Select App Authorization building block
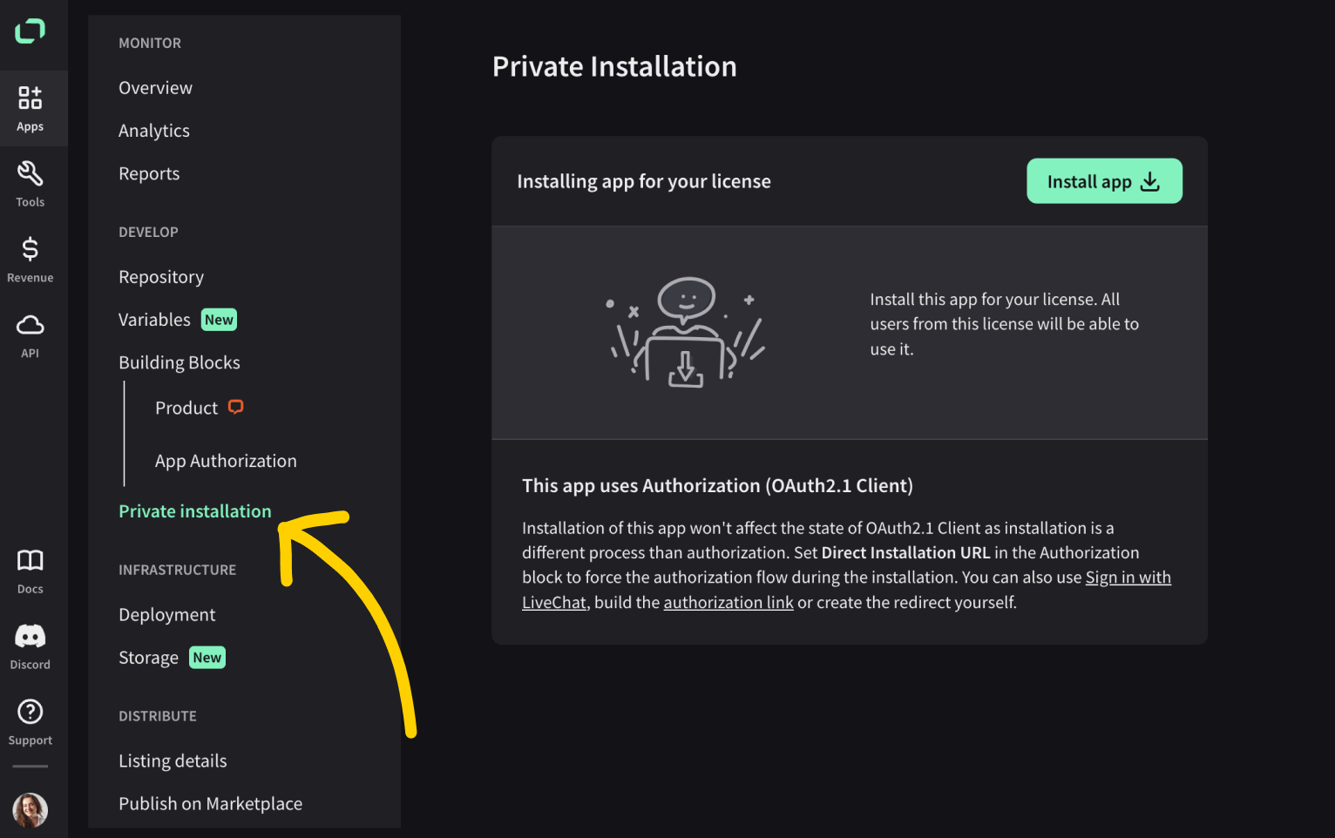The image size is (1335, 838). pos(226,461)
